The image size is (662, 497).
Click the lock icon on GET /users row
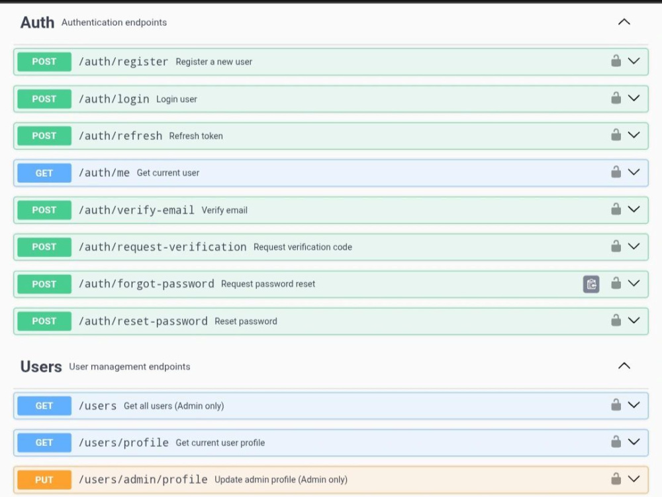pyautogui.click(x=616, y=405)
